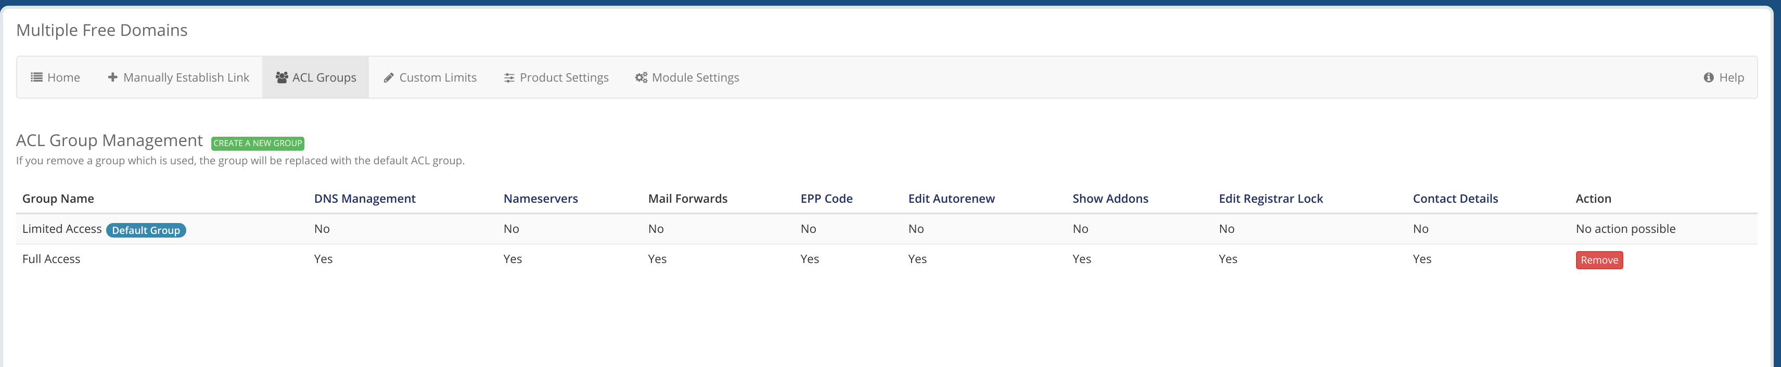This screenshot has width=1781, height=367.
Task: Click the Action column header
Action: click(x=1594, y=199)
